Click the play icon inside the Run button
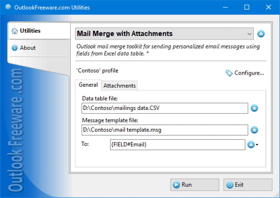This screenshot has height=198, width=280. (x=176, y=185)
